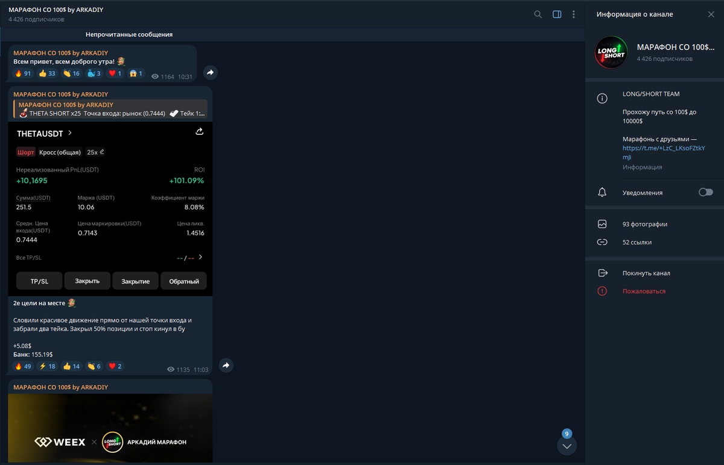Toggle the fire reaction with 91 count
This screenshot has height=465, width=724.
tap(23, 73)
